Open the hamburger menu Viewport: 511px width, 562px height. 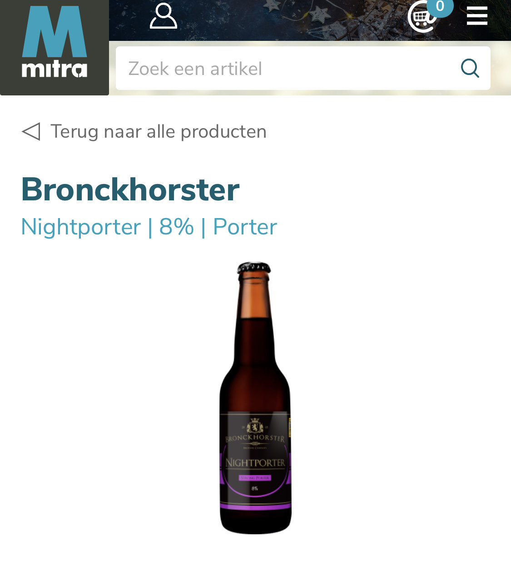pos(477,16)
